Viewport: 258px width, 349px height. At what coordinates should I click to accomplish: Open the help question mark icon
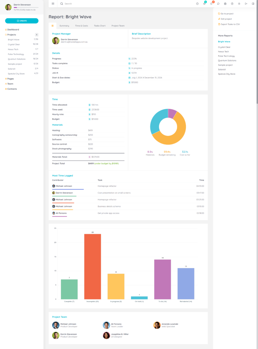232,4
